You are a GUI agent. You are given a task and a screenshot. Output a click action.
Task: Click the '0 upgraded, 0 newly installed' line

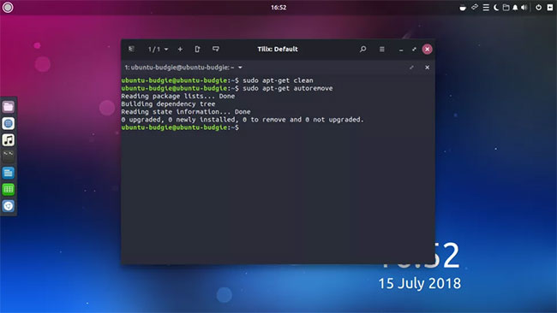[x=243, y=120]
